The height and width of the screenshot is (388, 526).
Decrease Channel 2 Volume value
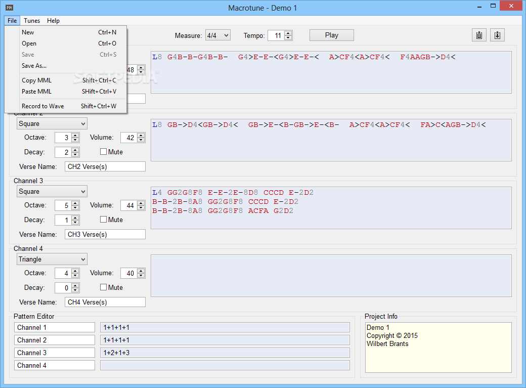click(x=141, y=140)
